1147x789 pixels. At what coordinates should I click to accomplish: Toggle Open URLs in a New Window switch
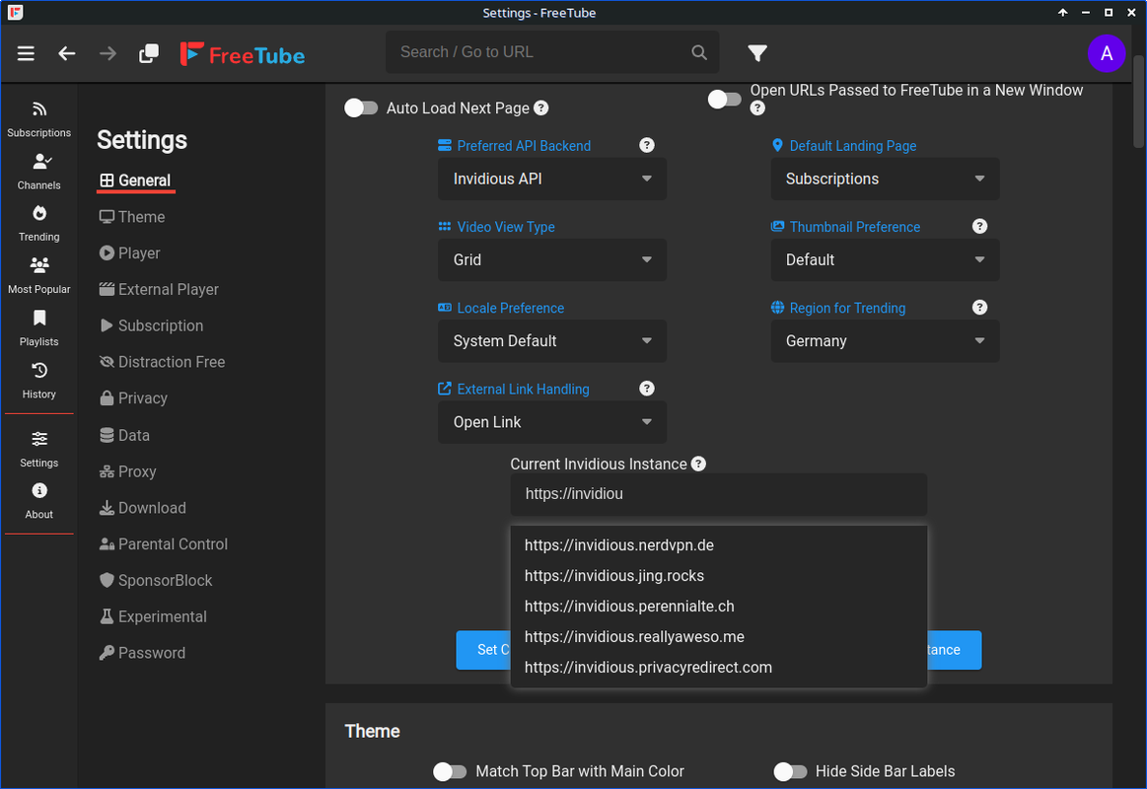tap(725, 99)
